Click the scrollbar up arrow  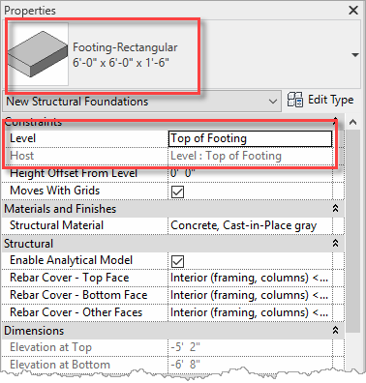click(353, 122)
